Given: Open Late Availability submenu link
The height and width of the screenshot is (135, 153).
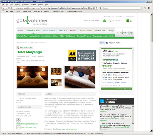Looking at the screenshot, I should 34,36.
